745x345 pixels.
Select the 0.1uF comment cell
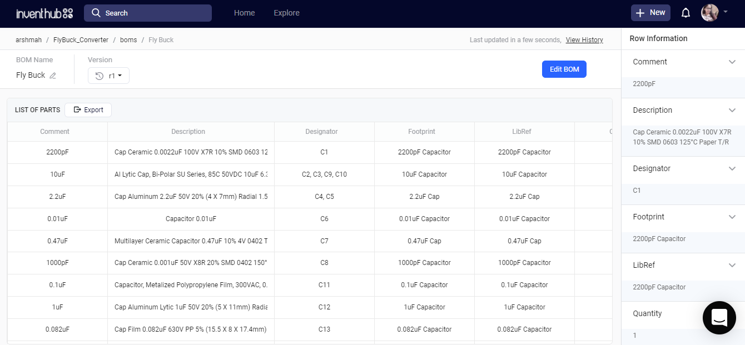pyautogui.click(x=57, y=285)
